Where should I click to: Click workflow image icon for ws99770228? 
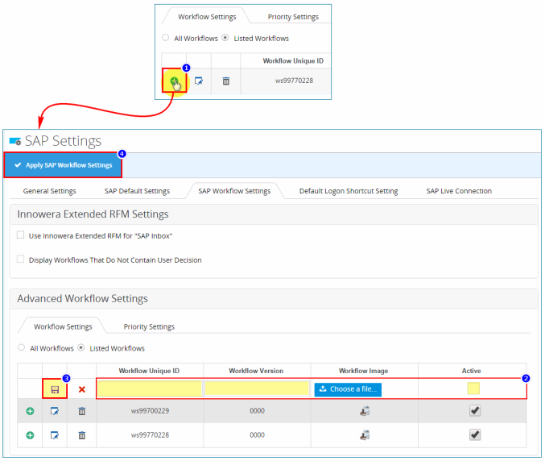365,435
